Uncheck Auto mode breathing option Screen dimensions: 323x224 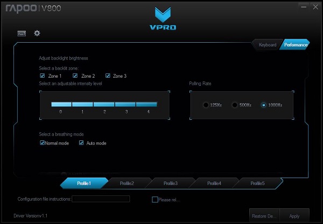coord(81,142)
